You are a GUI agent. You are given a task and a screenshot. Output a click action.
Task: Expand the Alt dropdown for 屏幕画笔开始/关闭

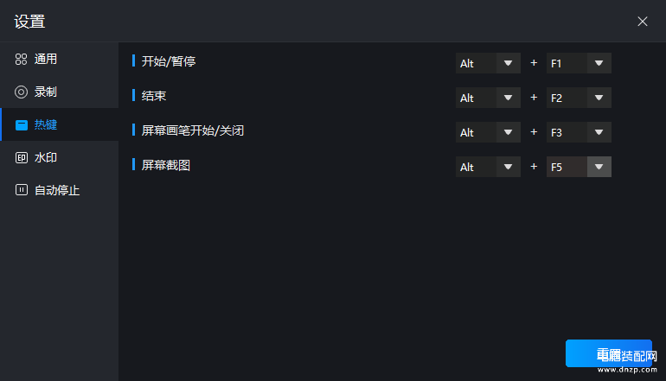(x=488, y=132)
